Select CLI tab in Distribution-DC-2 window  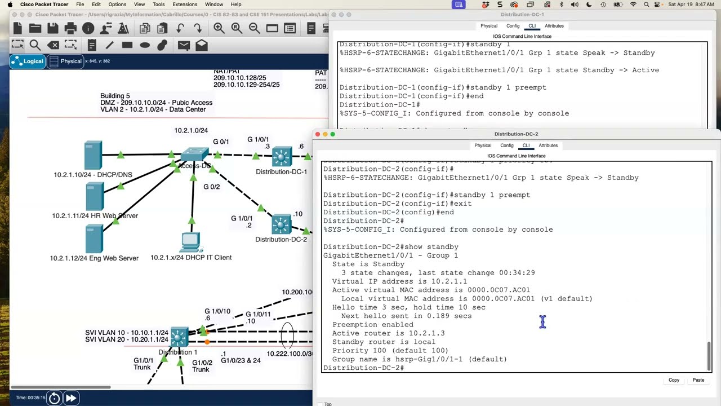(x=526, y=145)
